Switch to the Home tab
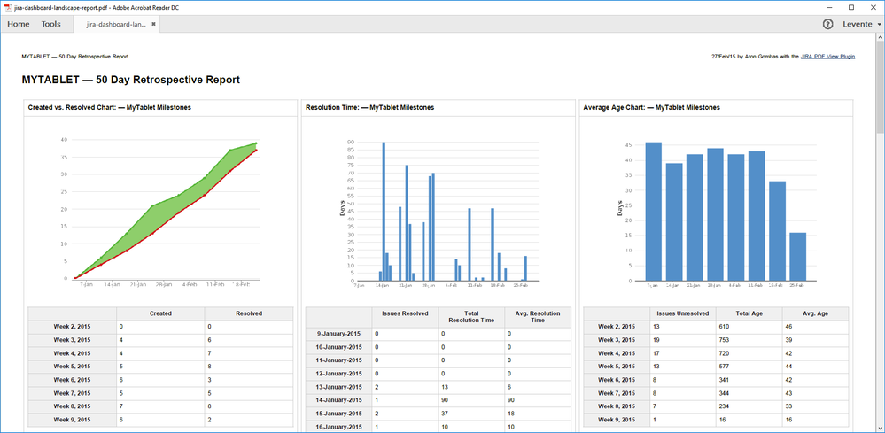Viewport: 885px width, 433px height. [x=19, y=24]
